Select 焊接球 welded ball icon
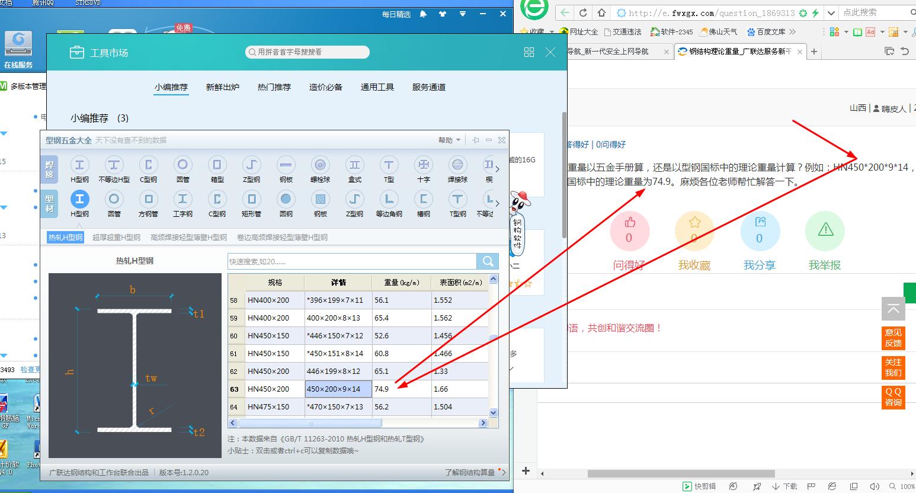916x493 pixels. click(x=457, y=165)
